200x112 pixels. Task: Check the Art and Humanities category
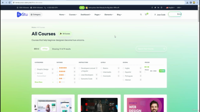(35, 73)
